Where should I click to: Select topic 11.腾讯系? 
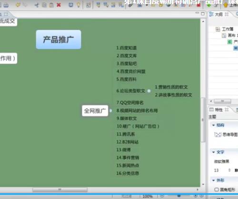pos(126,134)
